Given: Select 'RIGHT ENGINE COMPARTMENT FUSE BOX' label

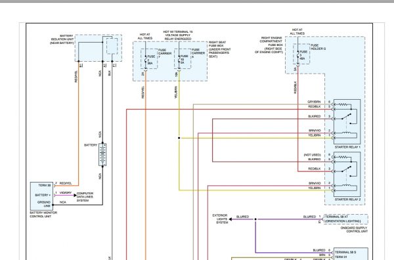Looking at the screenshot, I should point(269,45).
